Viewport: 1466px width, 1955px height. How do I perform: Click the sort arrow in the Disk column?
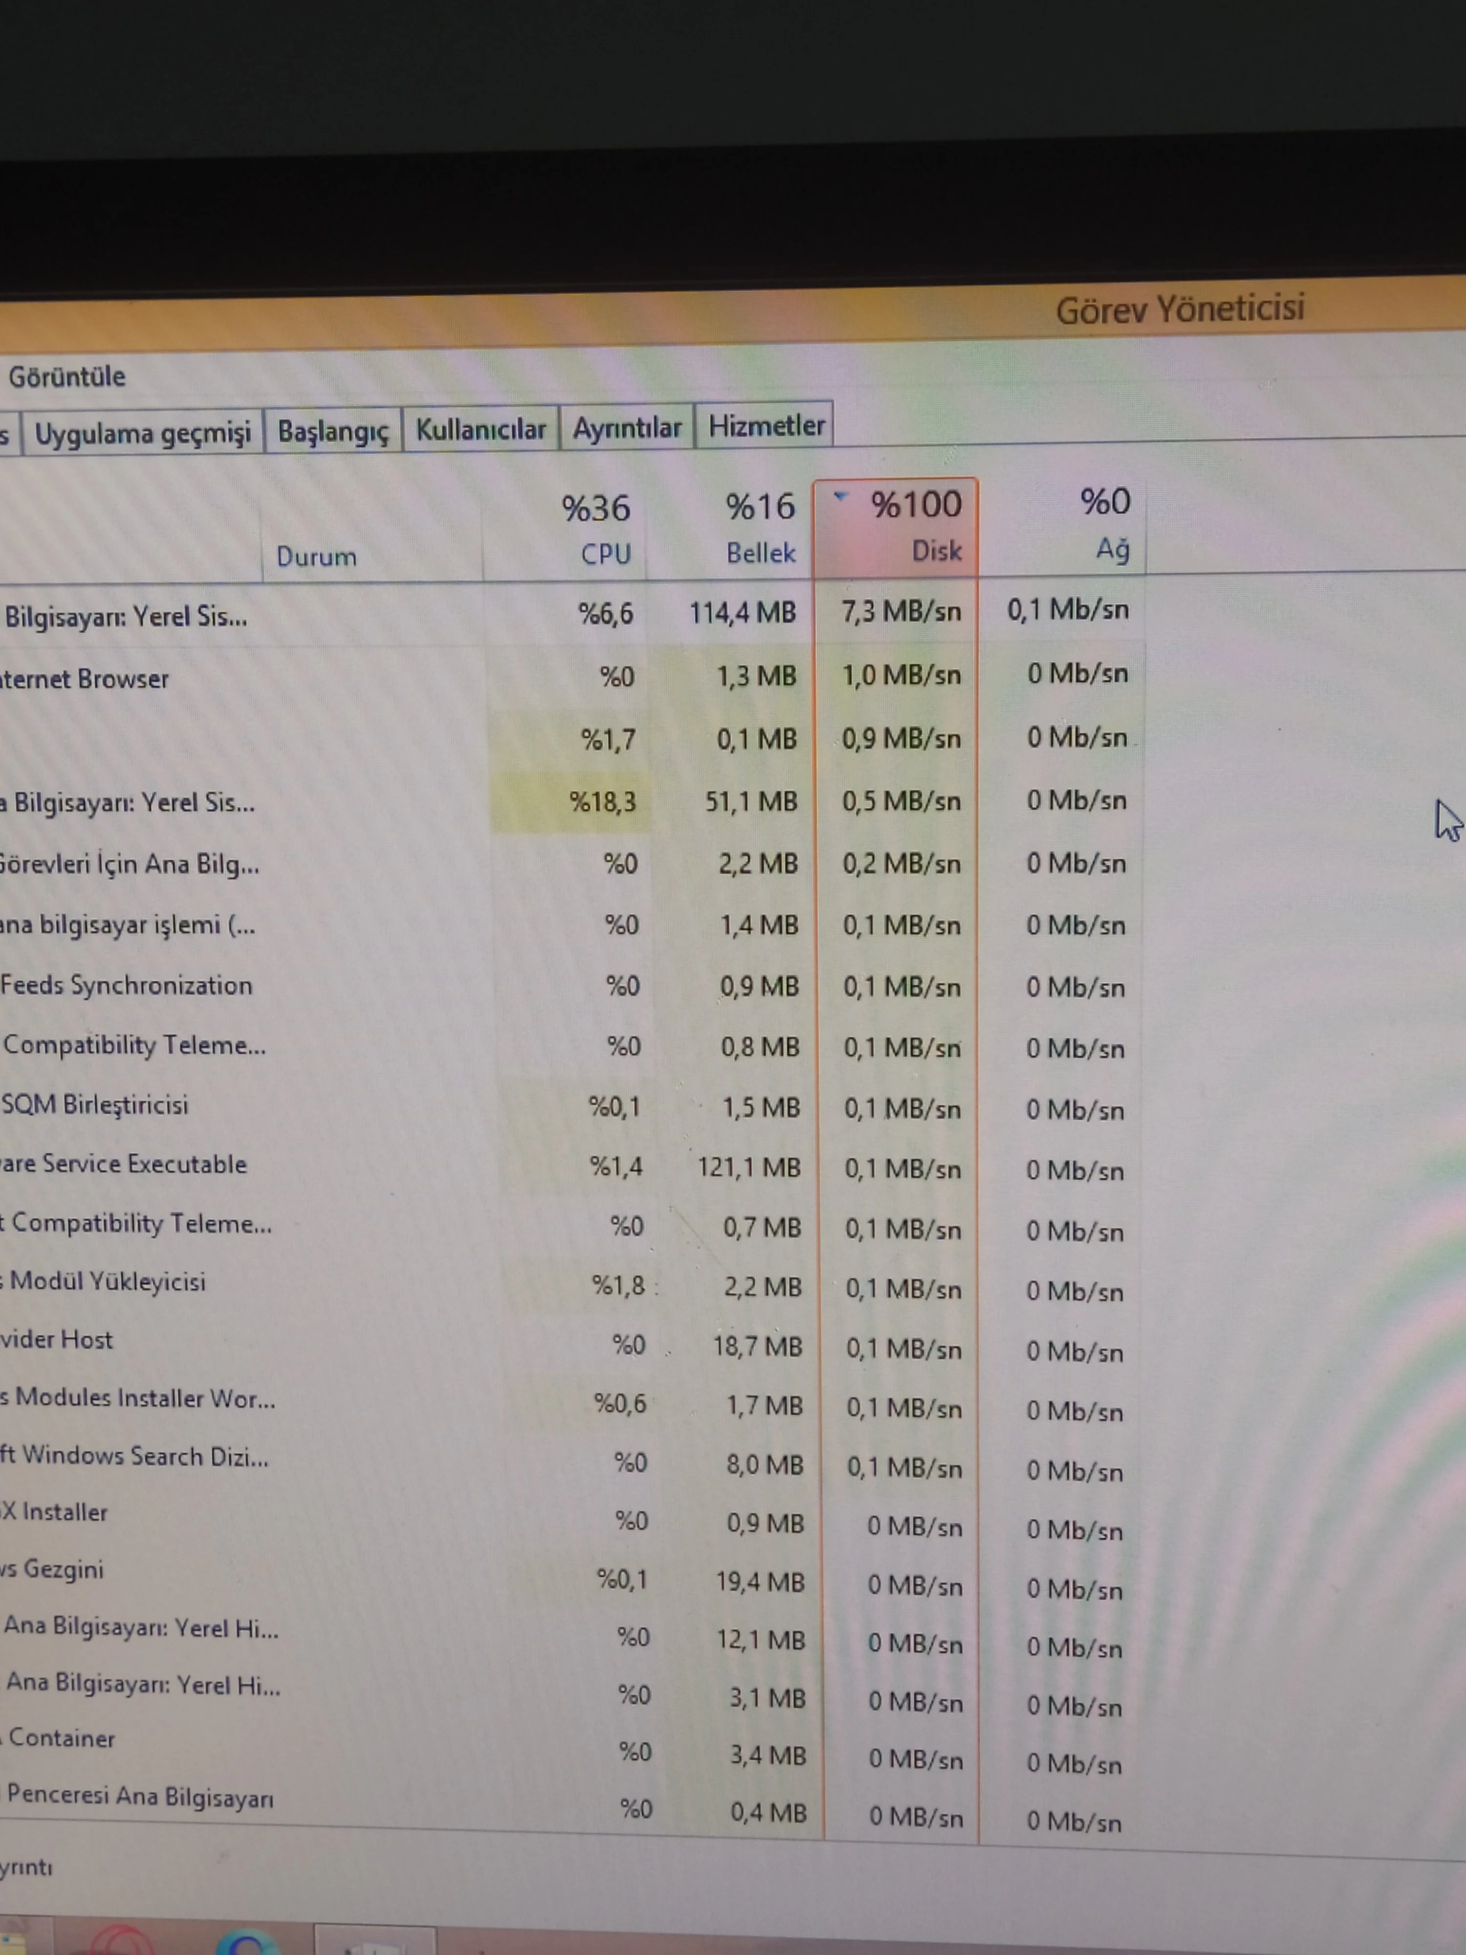coord(841,498)
